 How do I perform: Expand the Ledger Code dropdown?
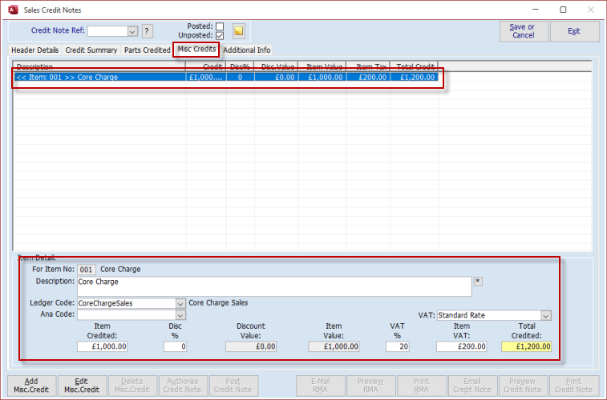pos(180,303)
